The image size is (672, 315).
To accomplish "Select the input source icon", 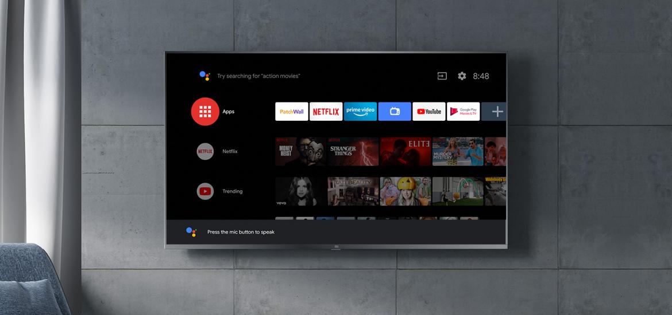I will pyautogui.click(x=442, y=76).
